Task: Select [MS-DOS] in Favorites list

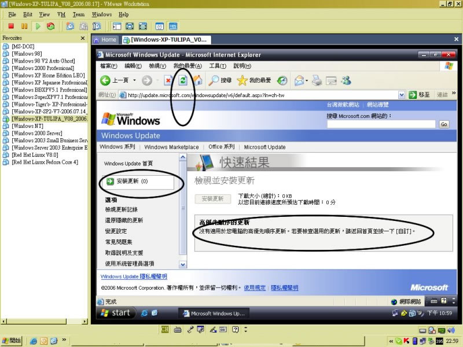Action: [x=23, y=46]
